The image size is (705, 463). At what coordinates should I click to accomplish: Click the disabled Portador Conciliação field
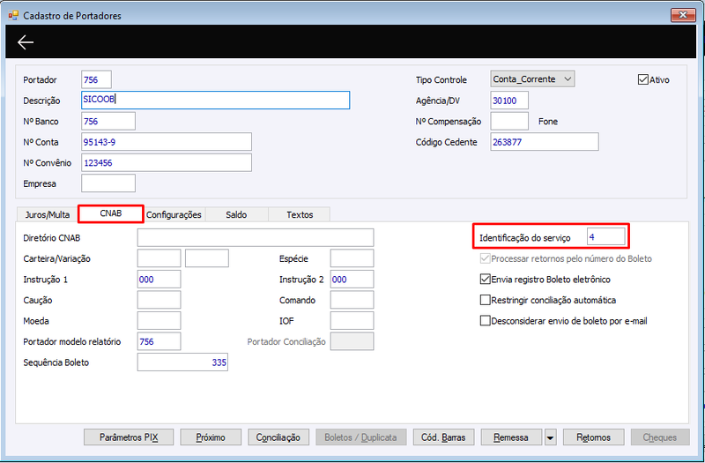352,341
